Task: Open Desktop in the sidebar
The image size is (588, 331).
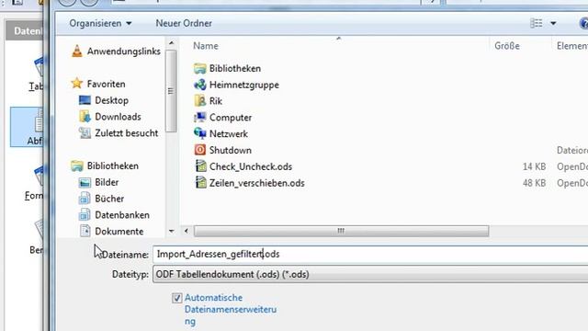Action: pyautogui.click(x=111, y=100)
